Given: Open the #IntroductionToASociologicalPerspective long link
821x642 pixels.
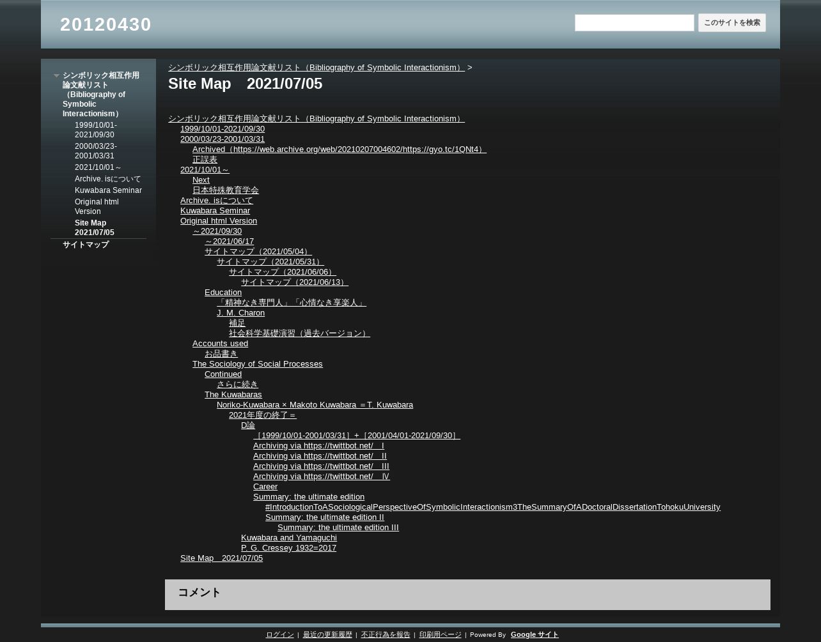Looking at the screenshot, I should click(x=493, y=507).
